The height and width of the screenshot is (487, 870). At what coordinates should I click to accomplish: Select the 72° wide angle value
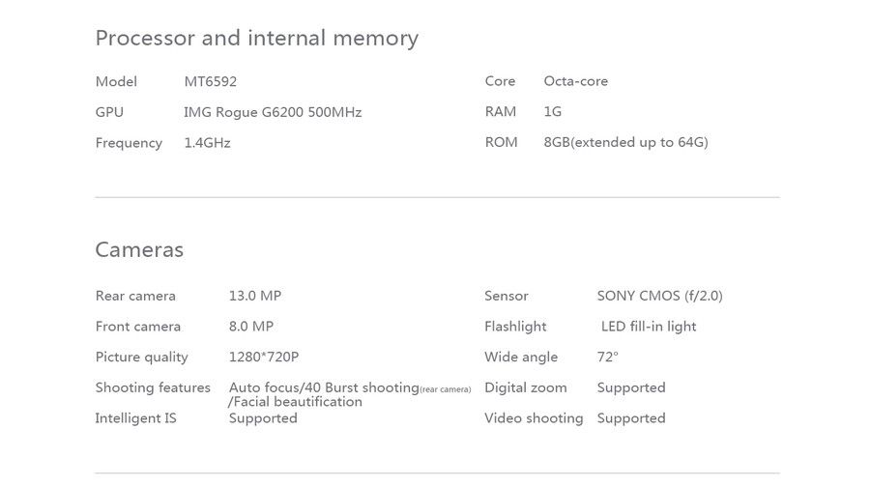click(608, 357)
